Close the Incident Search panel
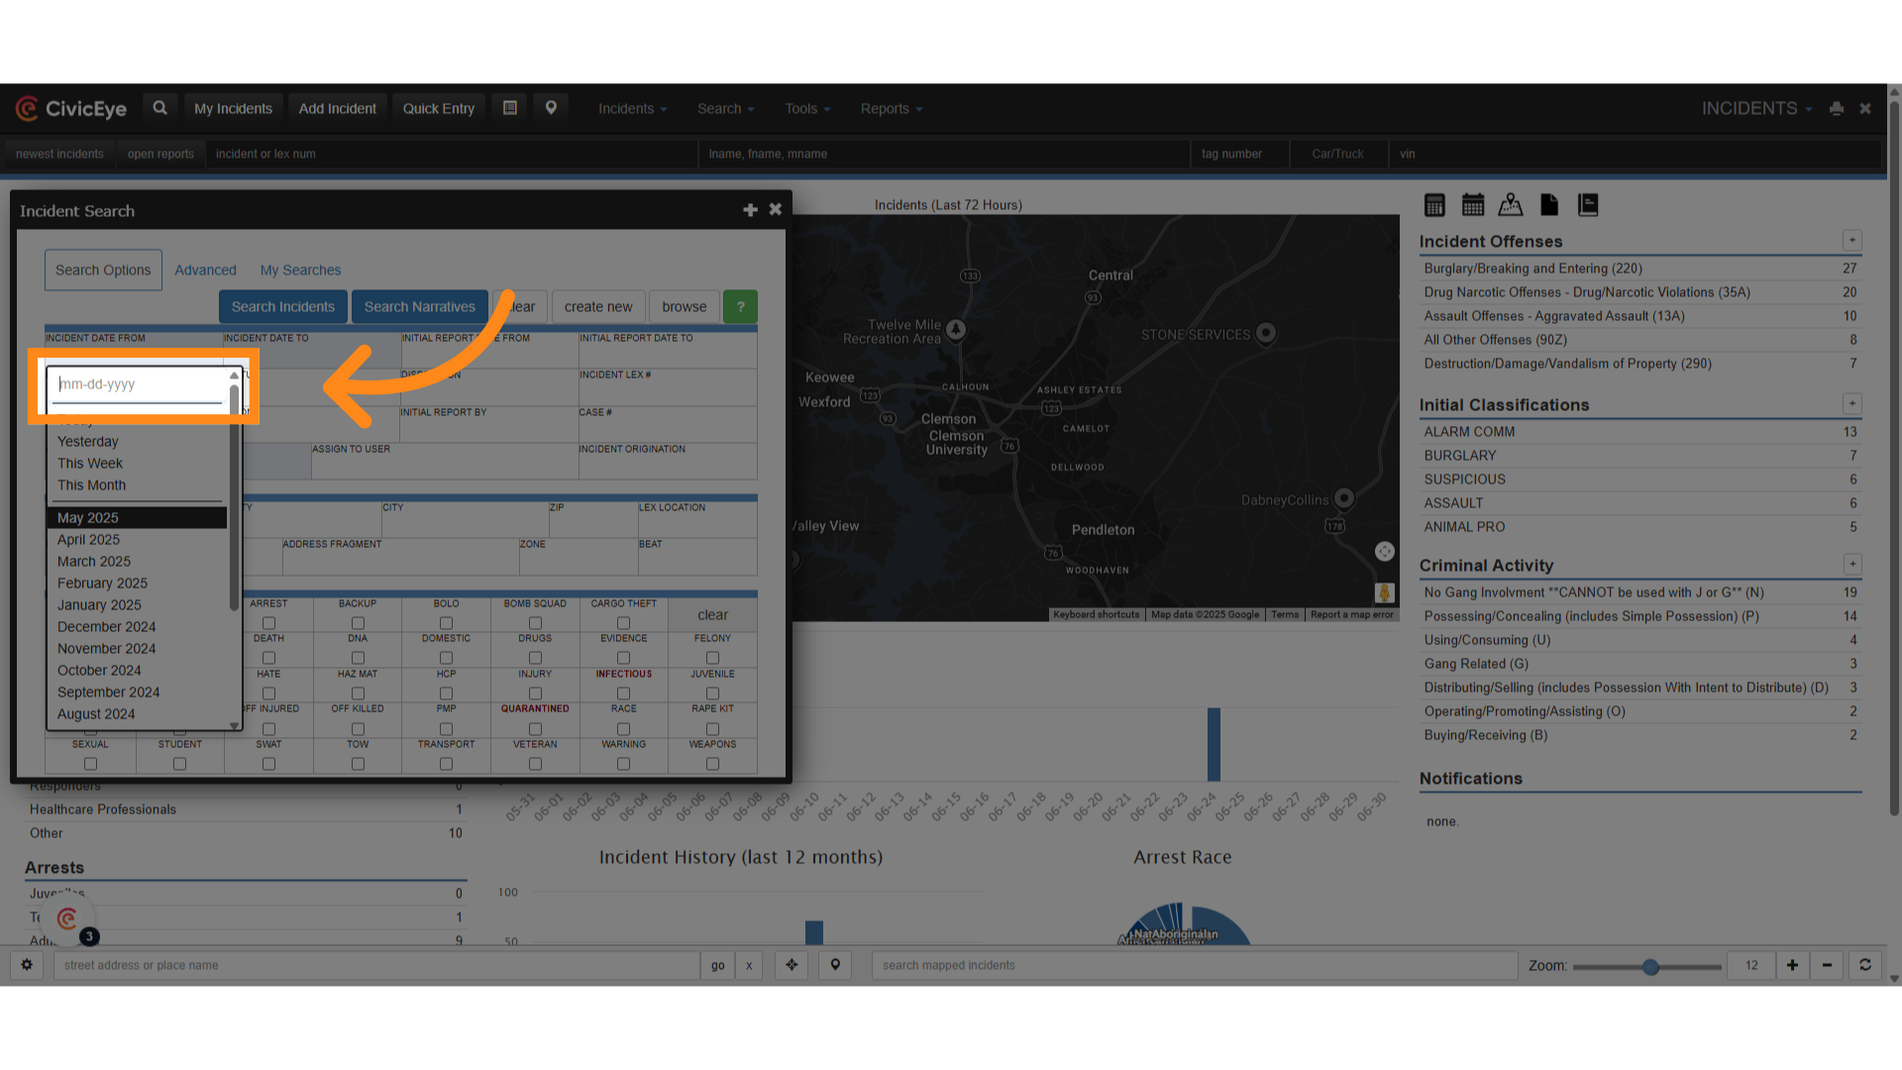The image size is (1902, 1070). 776,210
